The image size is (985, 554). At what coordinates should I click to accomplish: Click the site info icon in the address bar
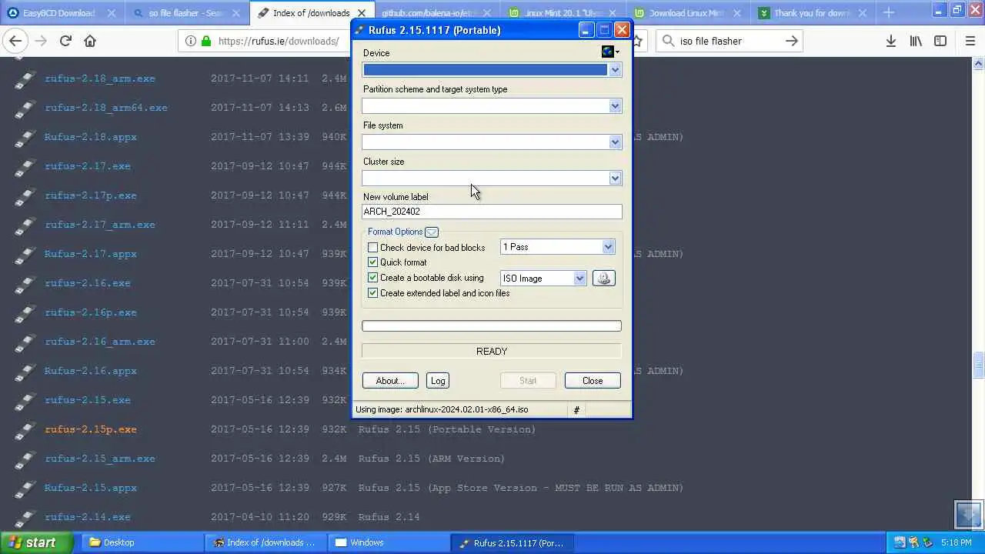pyautogui.click(x=190, y=41)
